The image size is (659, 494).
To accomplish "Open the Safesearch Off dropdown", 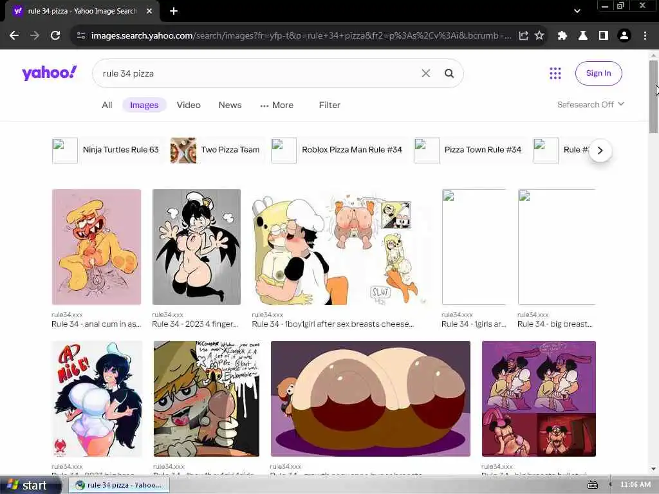I will 591,104.
